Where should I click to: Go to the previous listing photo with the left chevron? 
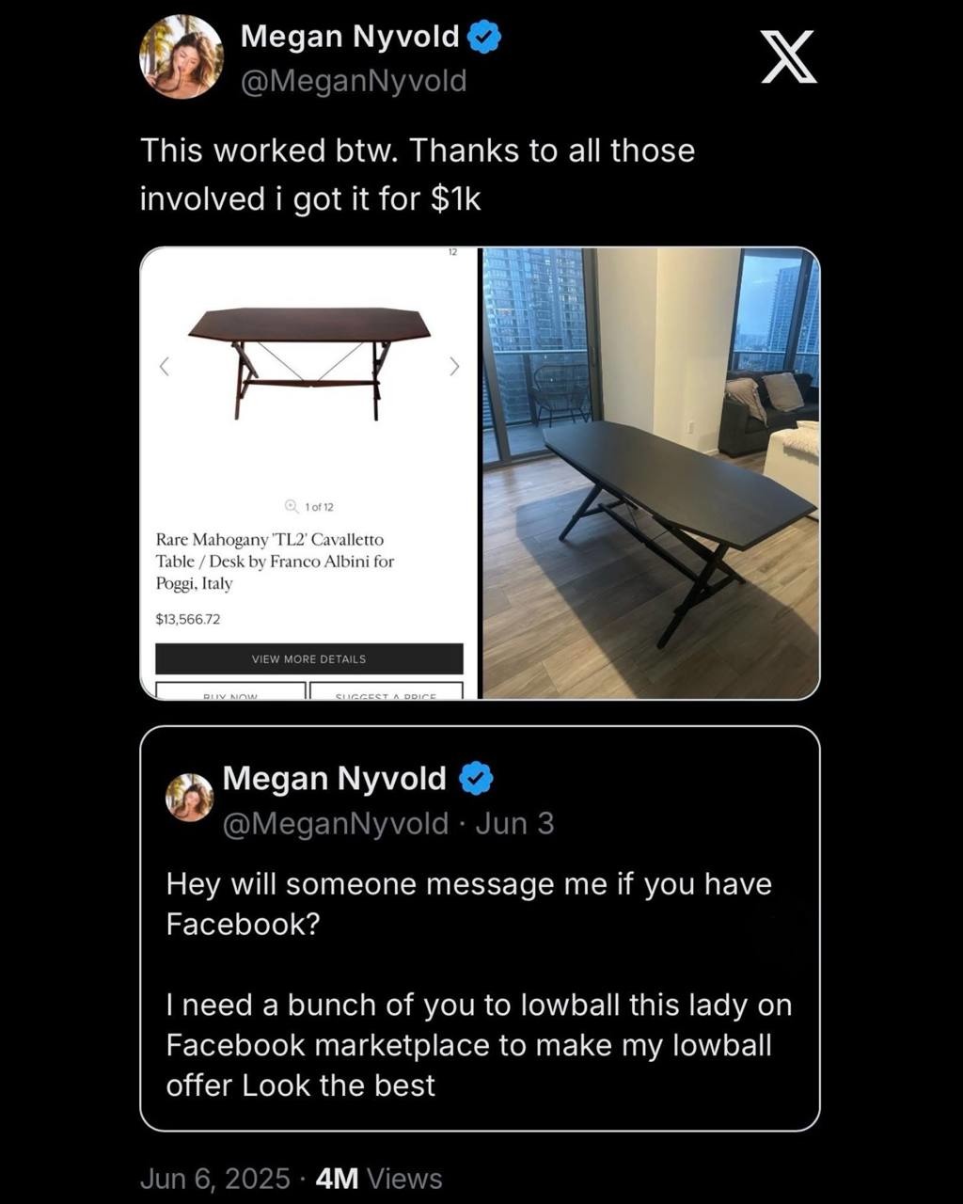pos(165,367)
